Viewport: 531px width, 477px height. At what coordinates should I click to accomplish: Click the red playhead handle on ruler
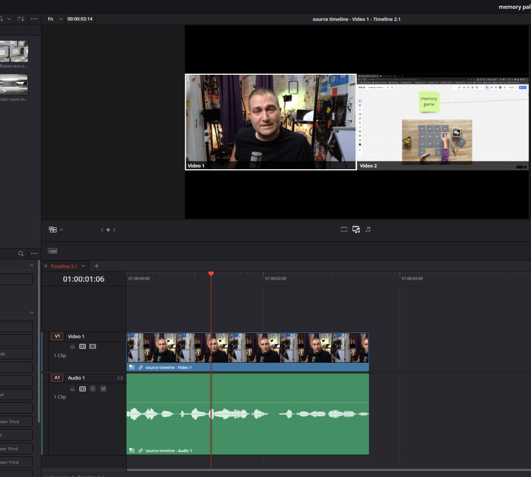211,273
